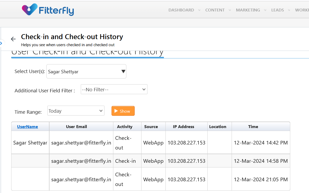Click the Time column header
309x193 pixels.
(253, 127)
